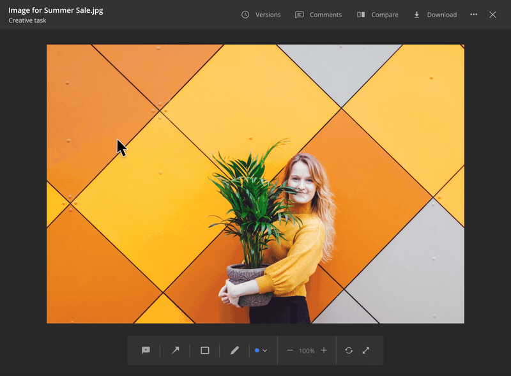This screenshot has height=376, width=511.
Task: Rotate the image with the refresh icon
Action: click(349, 350)
